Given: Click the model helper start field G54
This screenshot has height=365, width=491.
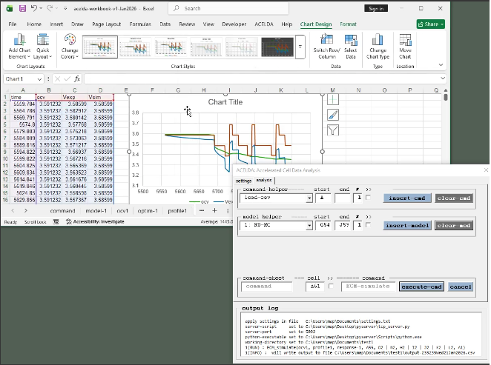Looking at the screenshot, I should [x=323, y=226].
